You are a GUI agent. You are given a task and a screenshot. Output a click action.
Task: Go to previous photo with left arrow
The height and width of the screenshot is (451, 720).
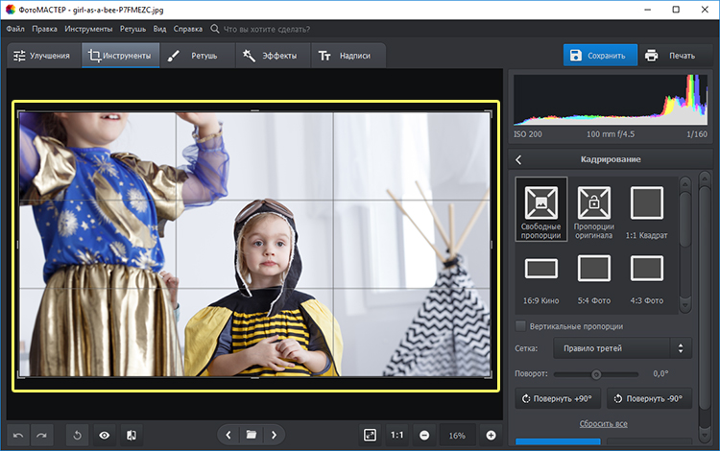[228, 435]
